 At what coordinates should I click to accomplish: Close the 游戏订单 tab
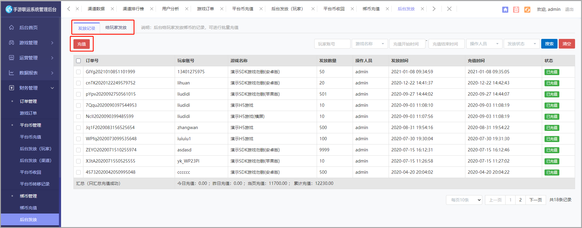pyautogui.click(x=222, y=9)
